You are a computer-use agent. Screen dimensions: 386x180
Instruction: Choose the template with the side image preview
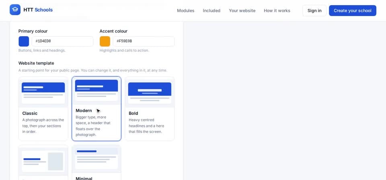tap(43, 163)
